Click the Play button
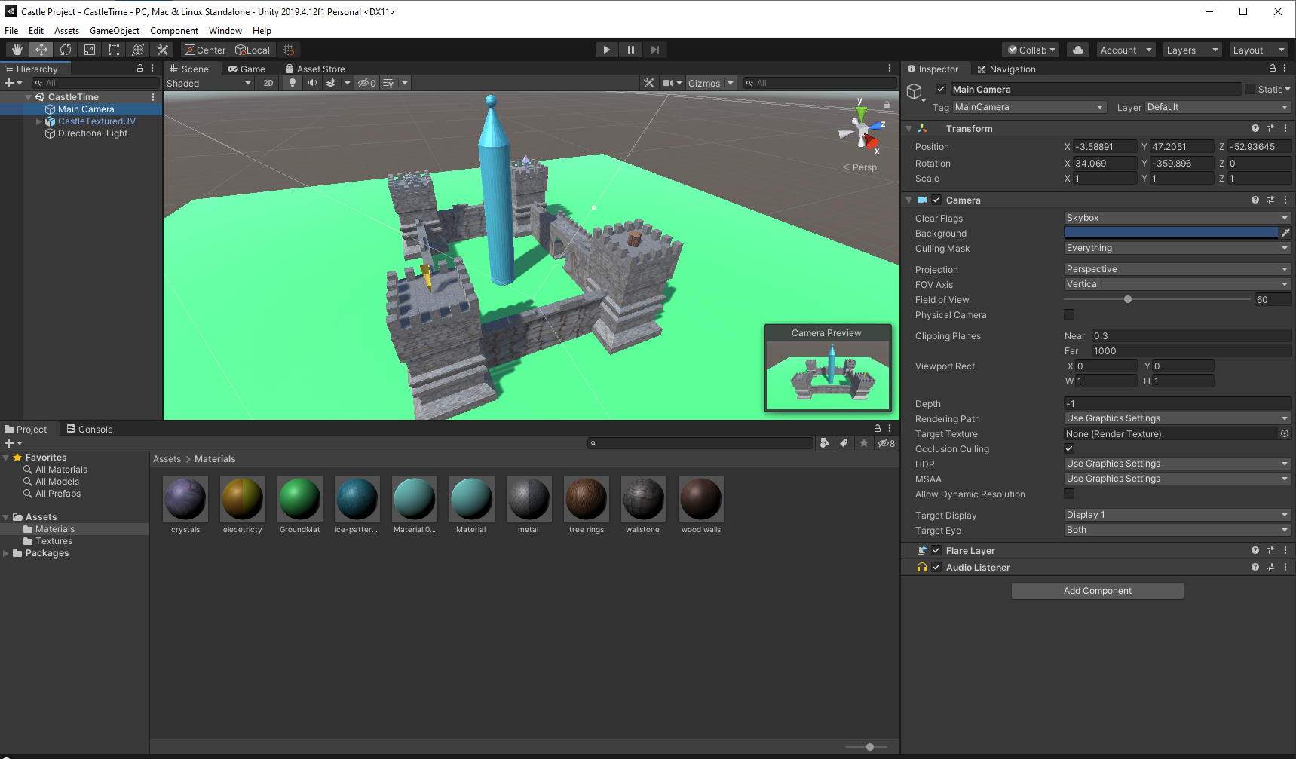Screen dimensions: 1296x759 pyautogui.click(x=606, y=50)
